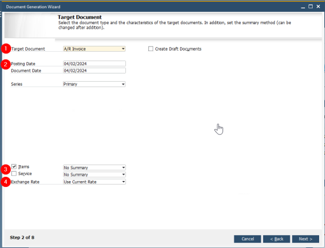Image resolution: width=325 pixels, height=248 pixels.
Task: Close the Document Generation Wizard window
Action: pyautogui.click(x=318, y=6)
